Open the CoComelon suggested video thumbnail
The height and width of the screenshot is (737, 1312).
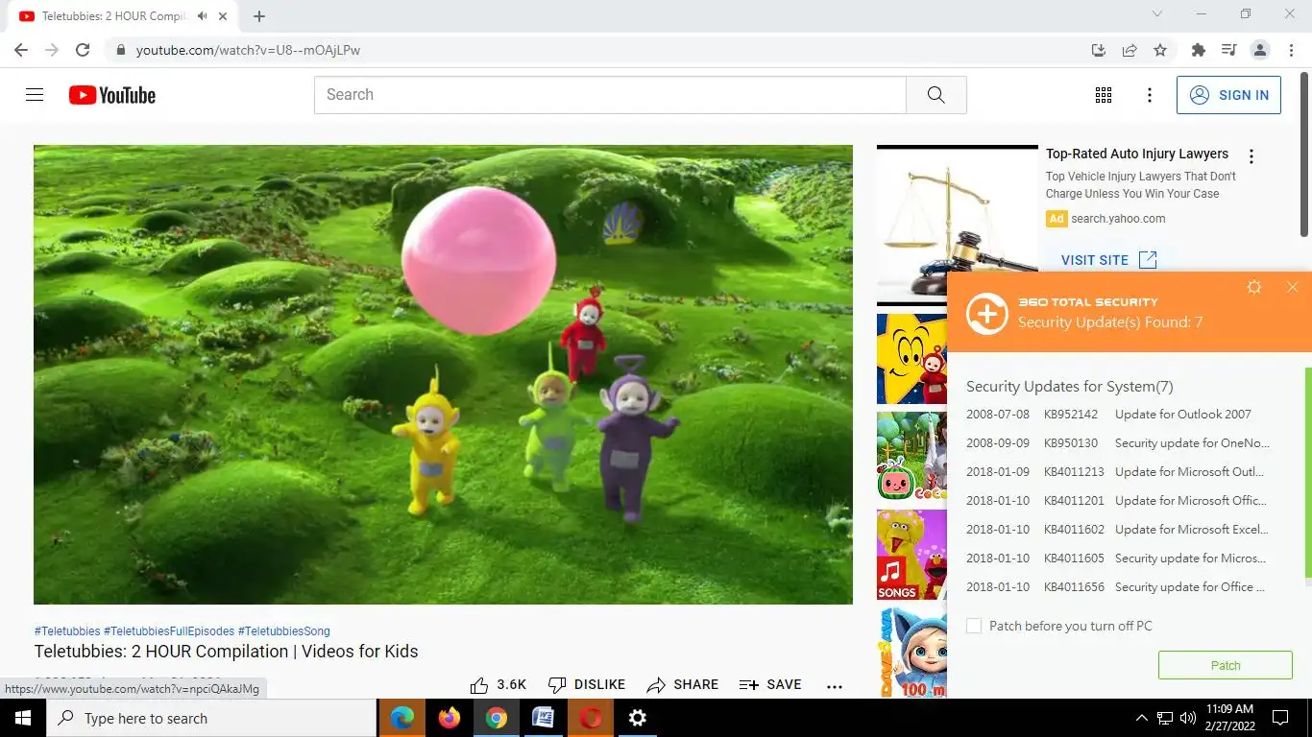point(911,456)
